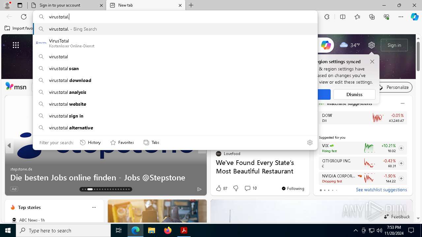This screenshot has width=422, height=237.
Task: Click the refresh page icon
Action: [x=24, y=17]
